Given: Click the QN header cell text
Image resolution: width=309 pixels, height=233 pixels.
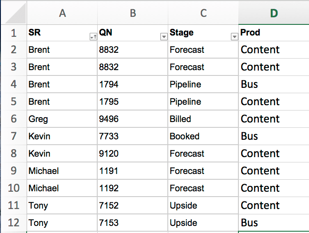Looking at the screenshot, I should 106,32.
